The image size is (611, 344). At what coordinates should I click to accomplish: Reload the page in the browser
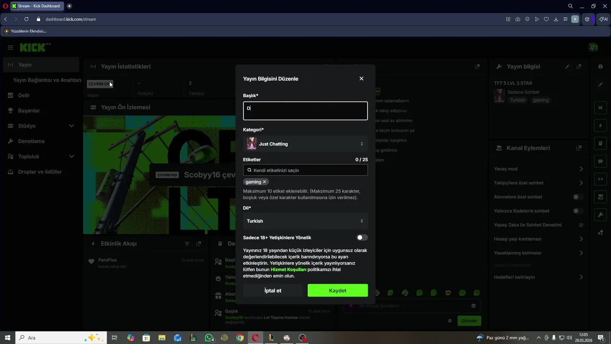(x=26, y=19)
